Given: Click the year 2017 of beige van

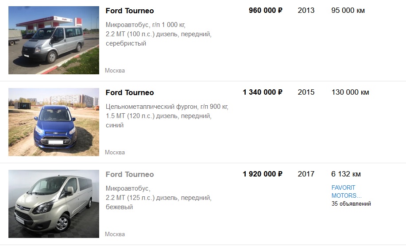Looking at the screenshot, I should click(306, 174).
